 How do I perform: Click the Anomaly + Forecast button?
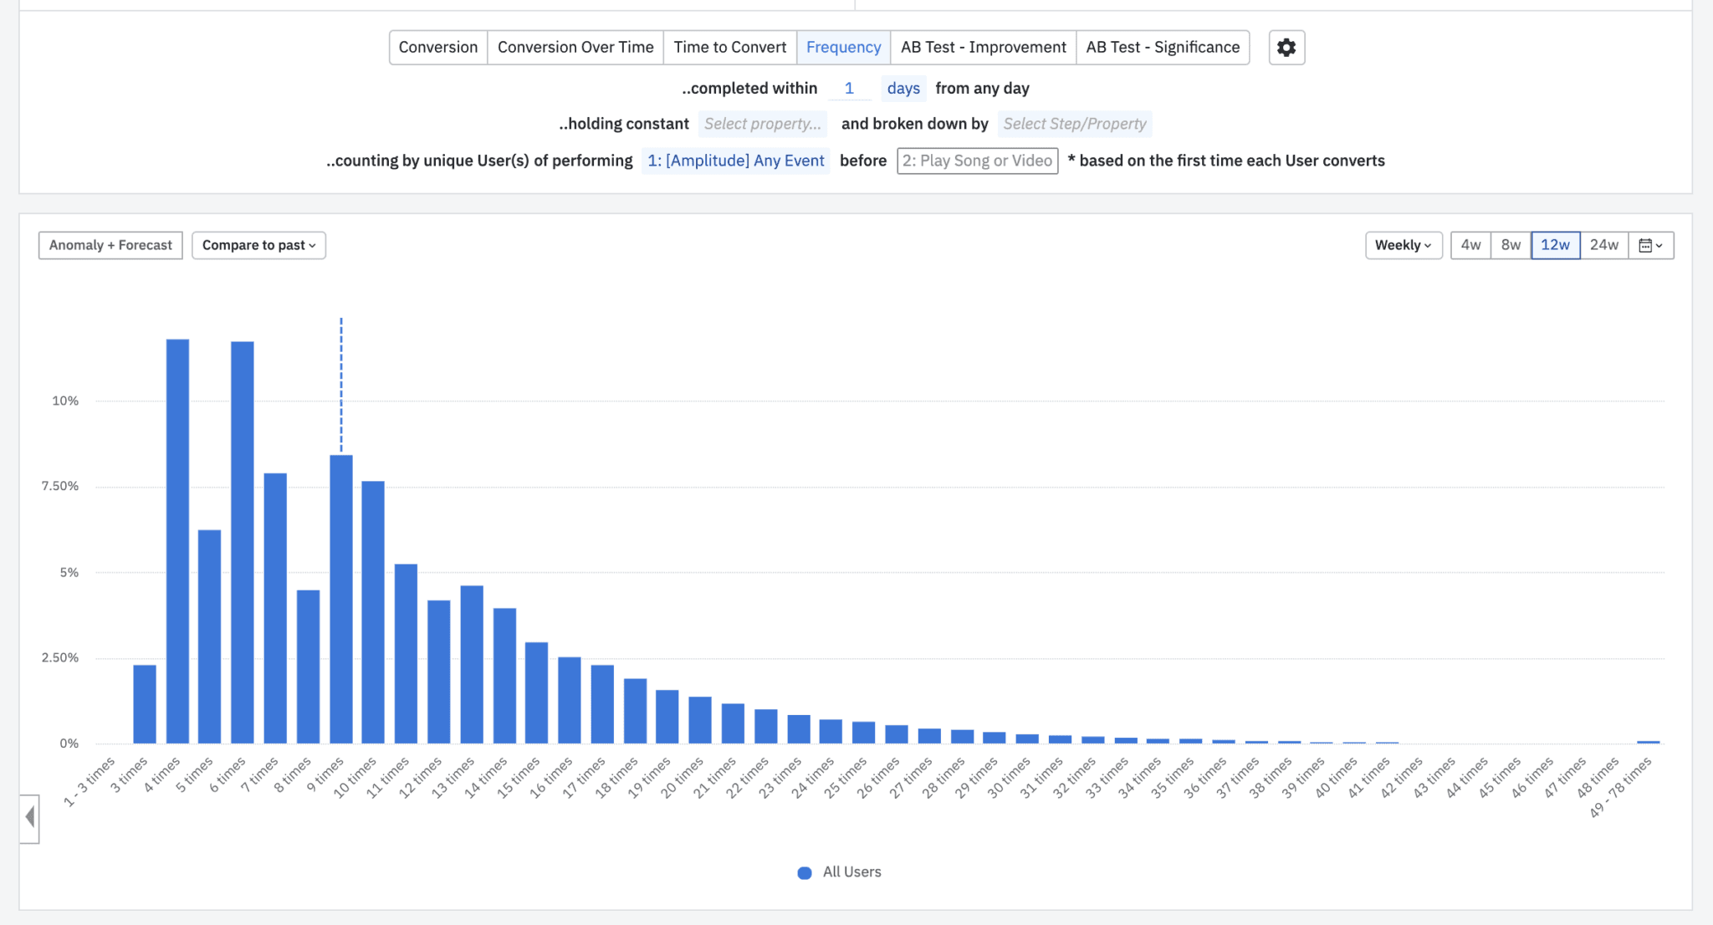(110, 245)
